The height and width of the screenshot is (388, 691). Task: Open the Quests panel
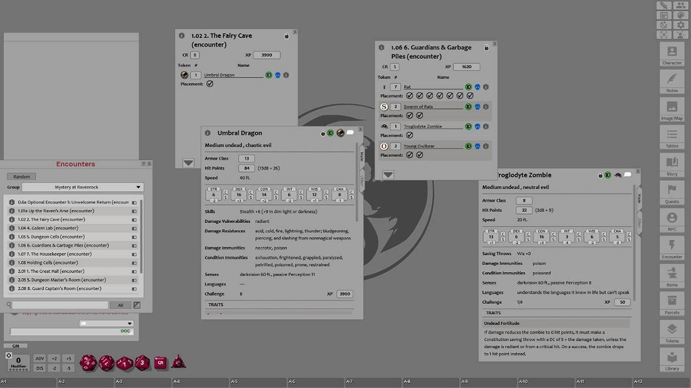tap(672, 192)
